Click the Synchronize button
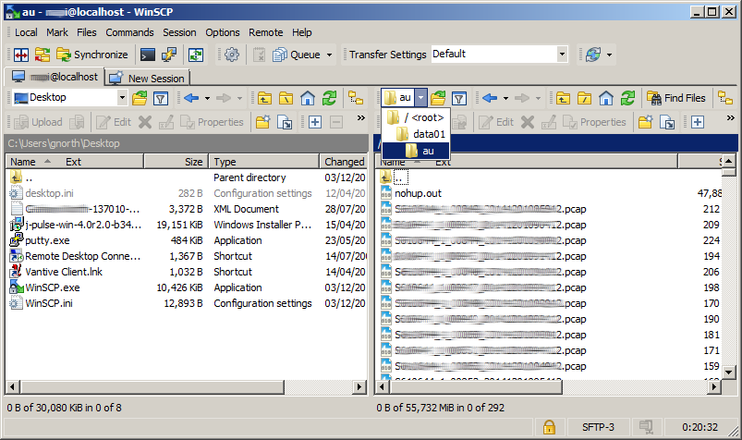This screenshot has height=440, width=742. click(92, 55)
